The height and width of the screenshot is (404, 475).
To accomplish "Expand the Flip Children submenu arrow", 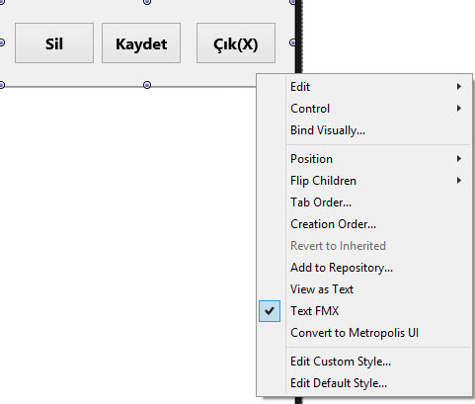I will coord(459,181).
